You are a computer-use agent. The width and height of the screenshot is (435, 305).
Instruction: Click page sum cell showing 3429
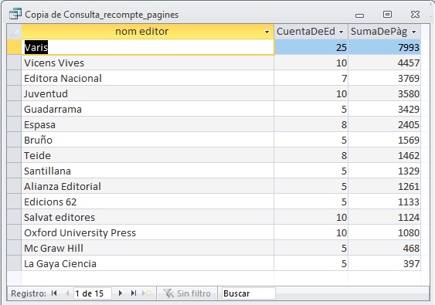pos(385,109)
